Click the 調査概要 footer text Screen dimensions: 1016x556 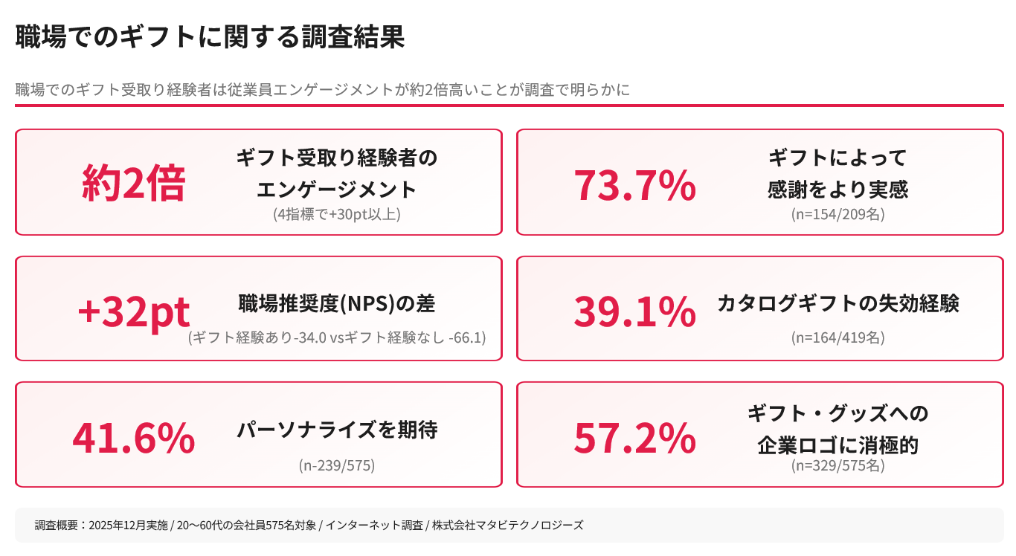tap(309, 525)
